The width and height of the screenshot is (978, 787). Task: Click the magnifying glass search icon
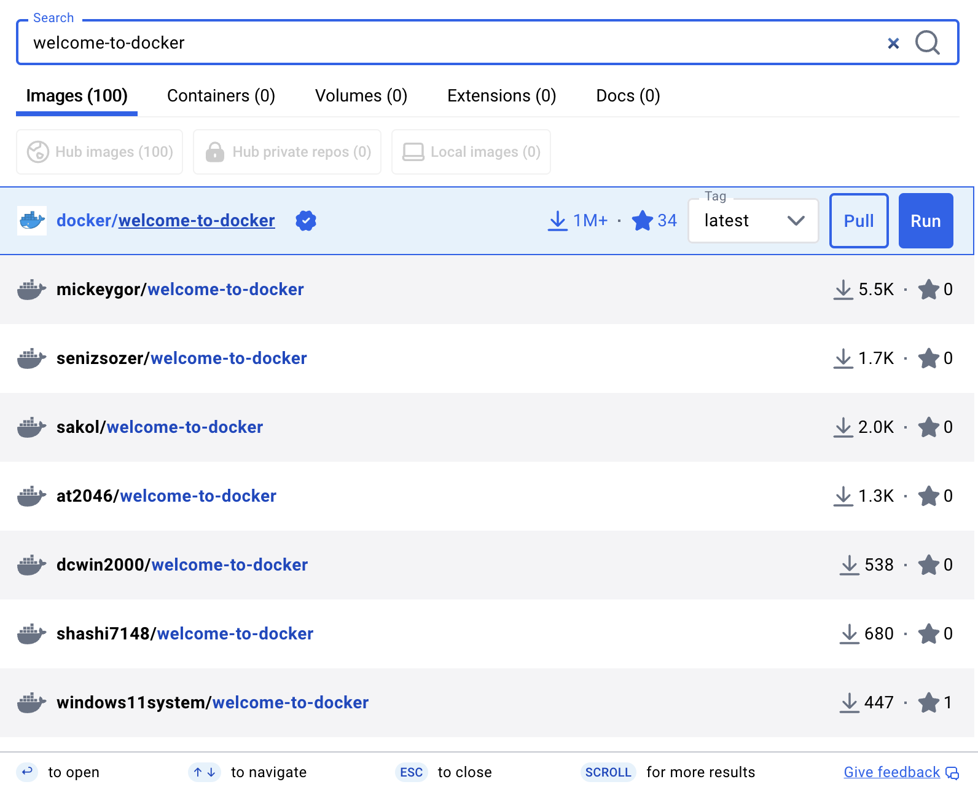point(927,43)
